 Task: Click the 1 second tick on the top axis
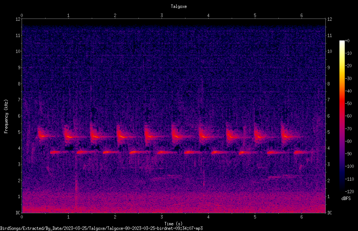pos(68,16)
